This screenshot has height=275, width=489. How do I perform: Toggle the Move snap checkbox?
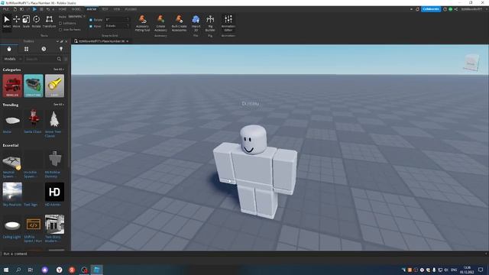[91, 26]
